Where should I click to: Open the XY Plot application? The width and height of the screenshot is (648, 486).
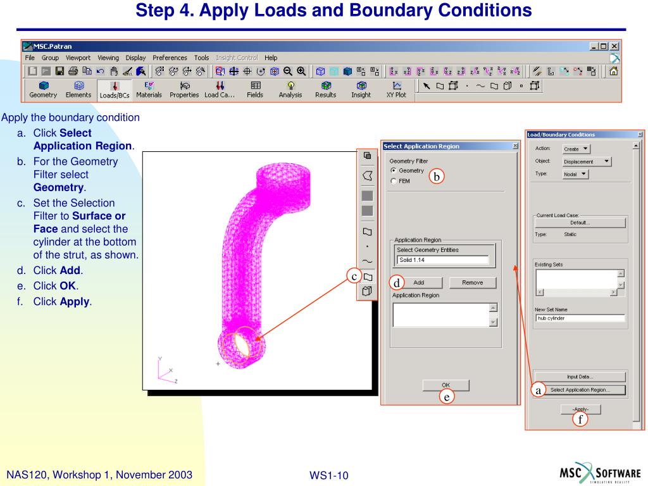[396, 90]
